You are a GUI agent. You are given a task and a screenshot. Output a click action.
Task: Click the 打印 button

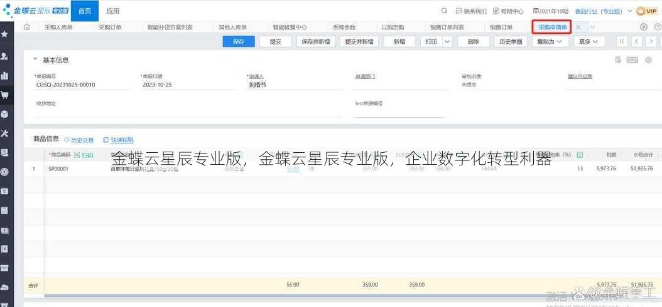431,42
